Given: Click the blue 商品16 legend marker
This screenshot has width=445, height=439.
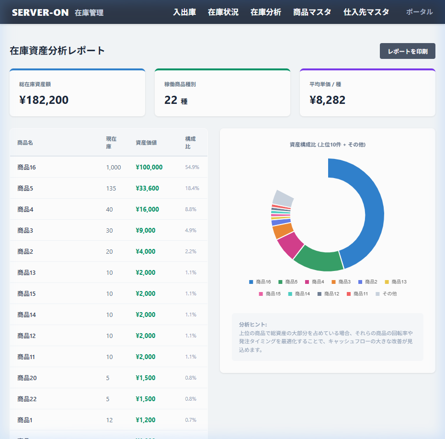Looking at the screenshot, I should click(x=251, y=281).
